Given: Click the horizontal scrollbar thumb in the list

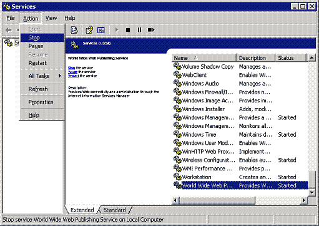Looking at the screenshot, I should (217, 200).
